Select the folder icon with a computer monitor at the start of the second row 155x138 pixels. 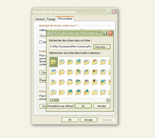coord(54,72)
